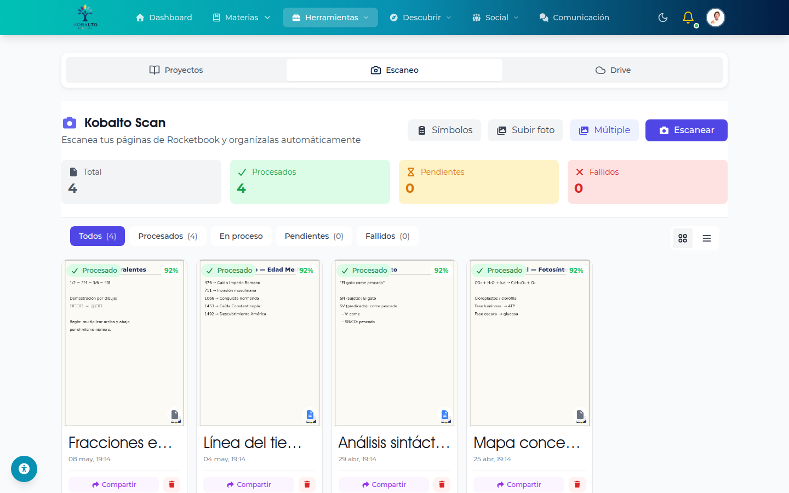The width and height of the screenshot is (789, 493).
Task: Share the Análisis sintáctico scan
Action: tap(384, 485)
